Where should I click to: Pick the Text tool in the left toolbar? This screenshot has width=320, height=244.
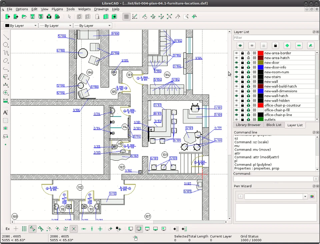pos(5,112)
